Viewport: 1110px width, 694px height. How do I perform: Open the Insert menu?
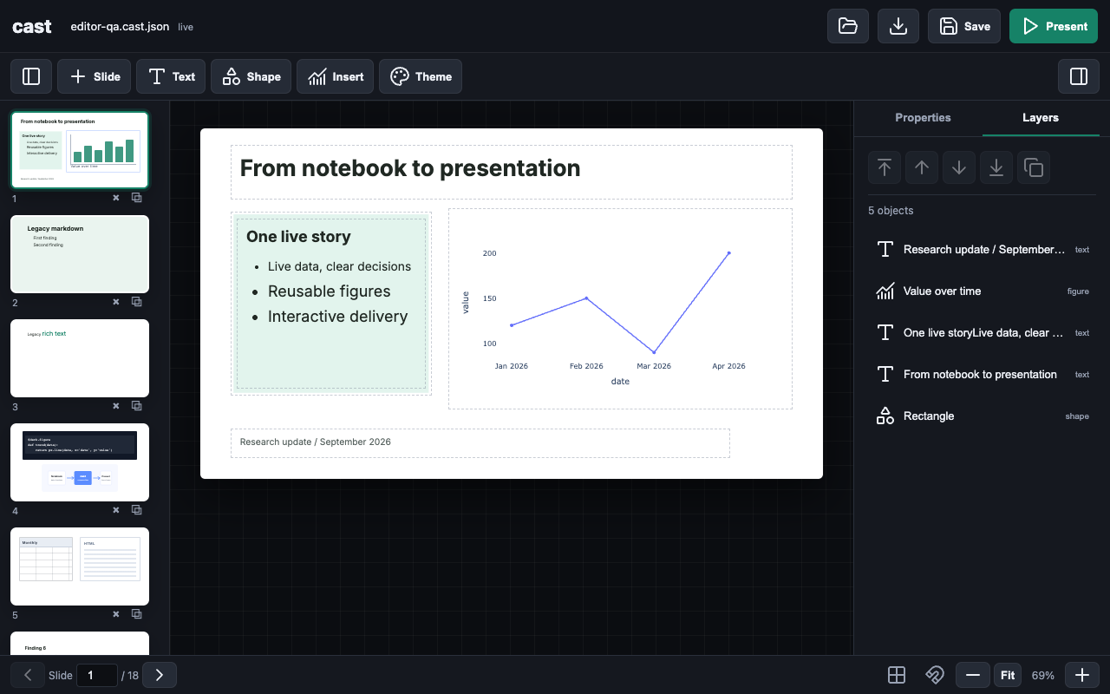point(336,76)
